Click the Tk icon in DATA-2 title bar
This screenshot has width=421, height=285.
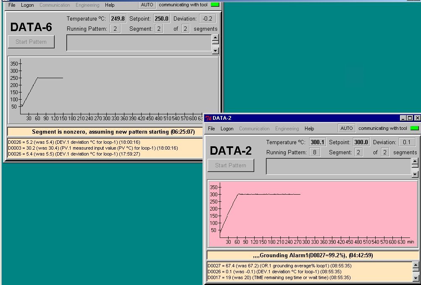click(x=208, y=118)
